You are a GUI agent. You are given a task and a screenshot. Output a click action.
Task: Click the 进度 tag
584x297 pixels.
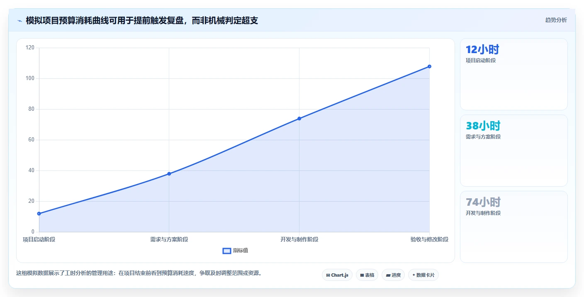(393, 275)
